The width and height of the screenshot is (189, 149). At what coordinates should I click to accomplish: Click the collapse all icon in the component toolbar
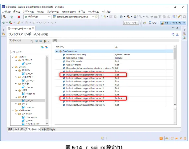[x=36, y=41]
